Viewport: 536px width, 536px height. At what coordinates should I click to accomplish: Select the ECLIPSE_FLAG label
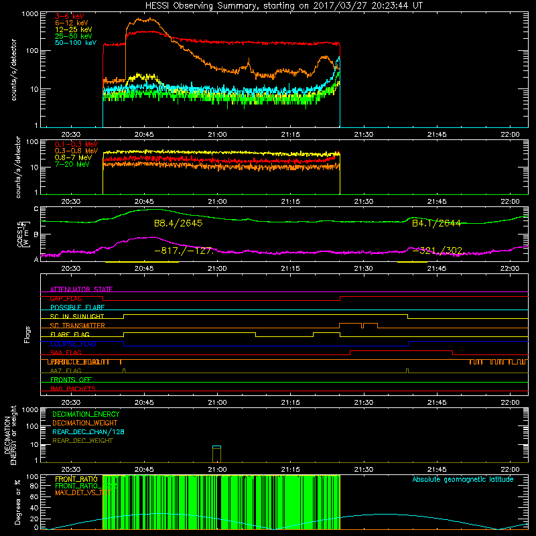tap(73, 344)
